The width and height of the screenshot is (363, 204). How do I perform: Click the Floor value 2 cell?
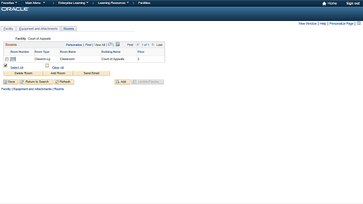[138, 59]
